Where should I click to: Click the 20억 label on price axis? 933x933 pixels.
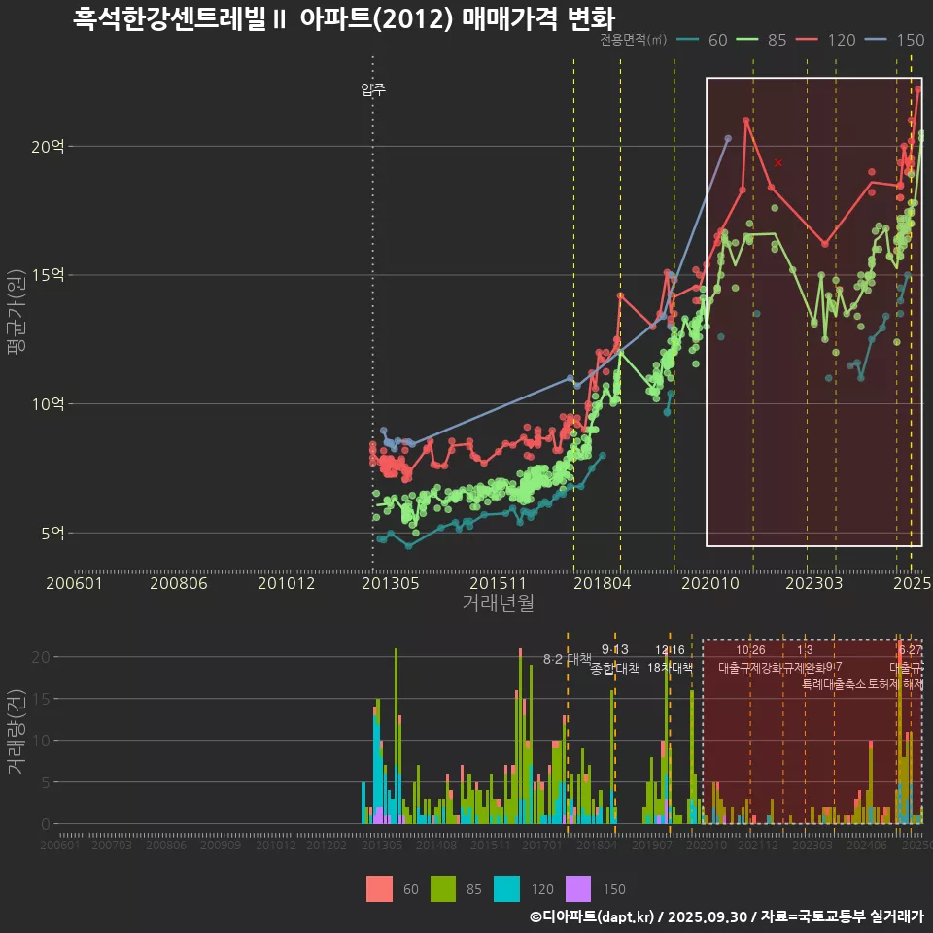(x=49, y=147)
